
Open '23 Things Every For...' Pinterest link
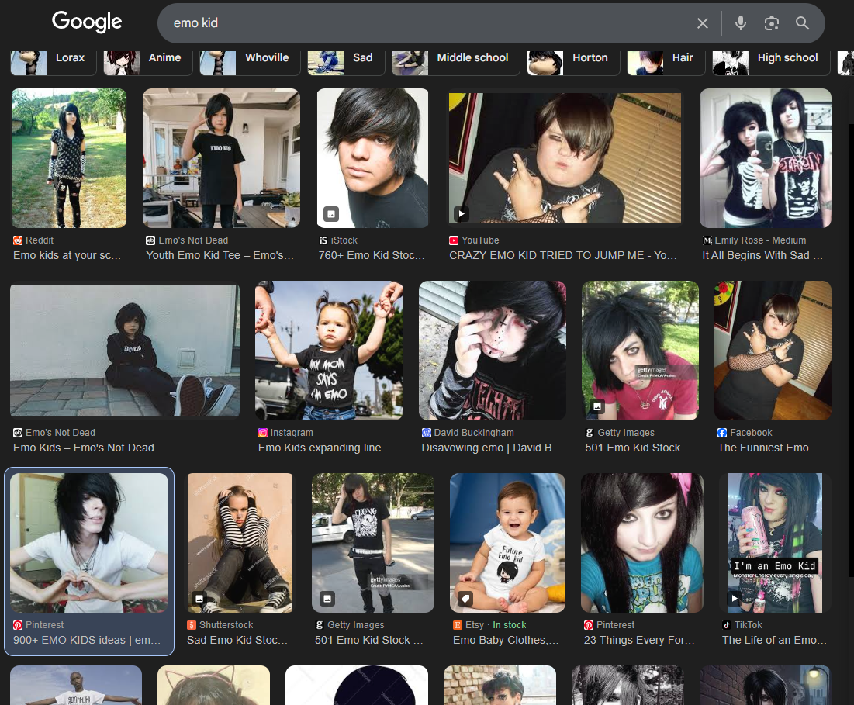coord(639,640)
